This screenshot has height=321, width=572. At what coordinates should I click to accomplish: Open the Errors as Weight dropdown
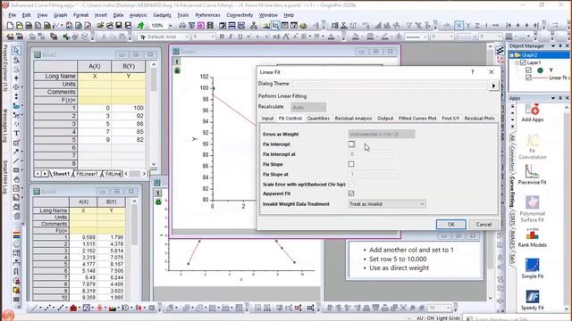[382, 134]
